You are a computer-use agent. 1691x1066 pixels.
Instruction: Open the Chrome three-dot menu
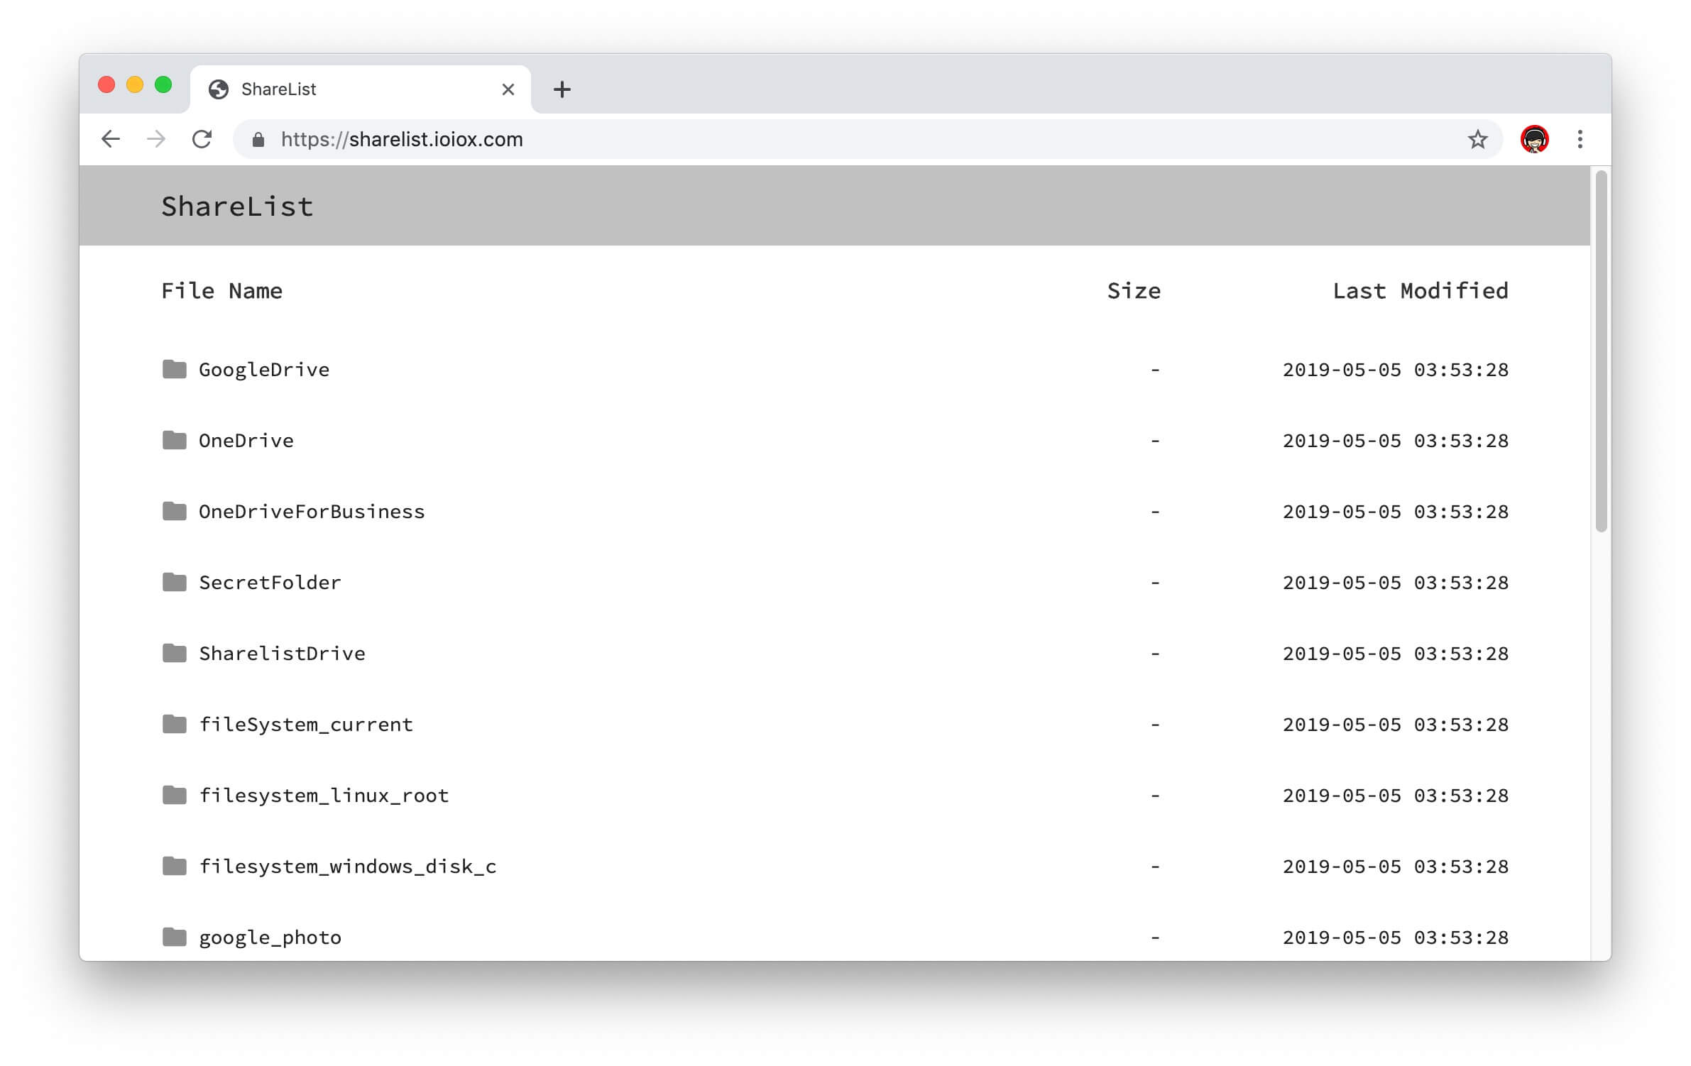[1580, 139]
